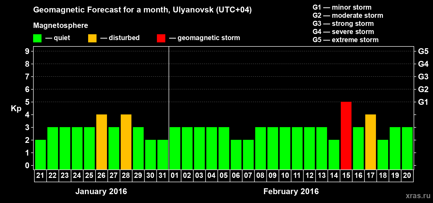Click the Kp value 9 tick label
The width and height of the screenshot is (433, 203).
pos(27,51)
